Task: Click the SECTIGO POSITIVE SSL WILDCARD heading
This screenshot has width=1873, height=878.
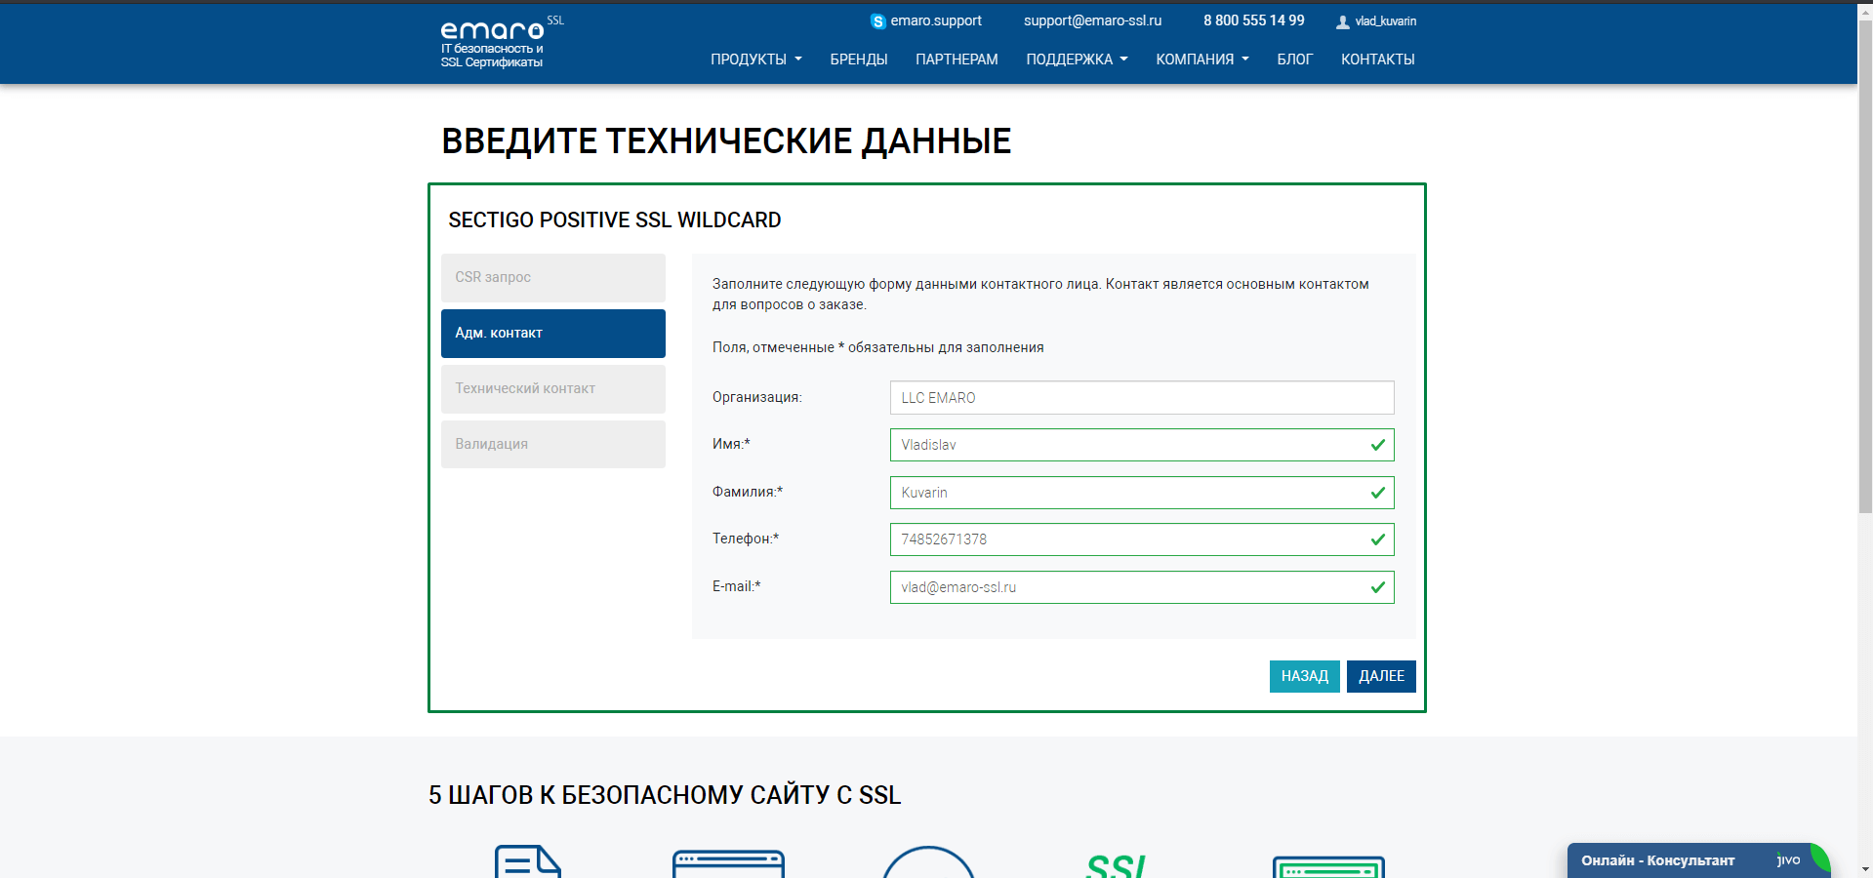Action: coord(615,220)
